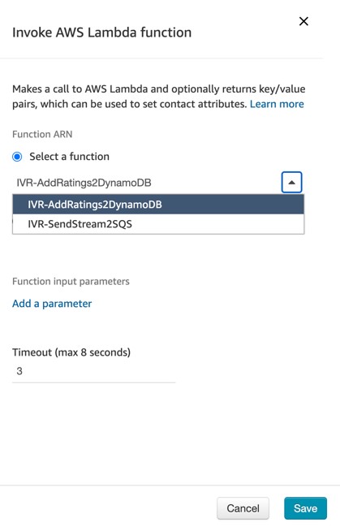This screenshot has width=340, height=531.
Task: Choose IVR-SendStream2SQS from the function list
Action: [x=158, y=224]
